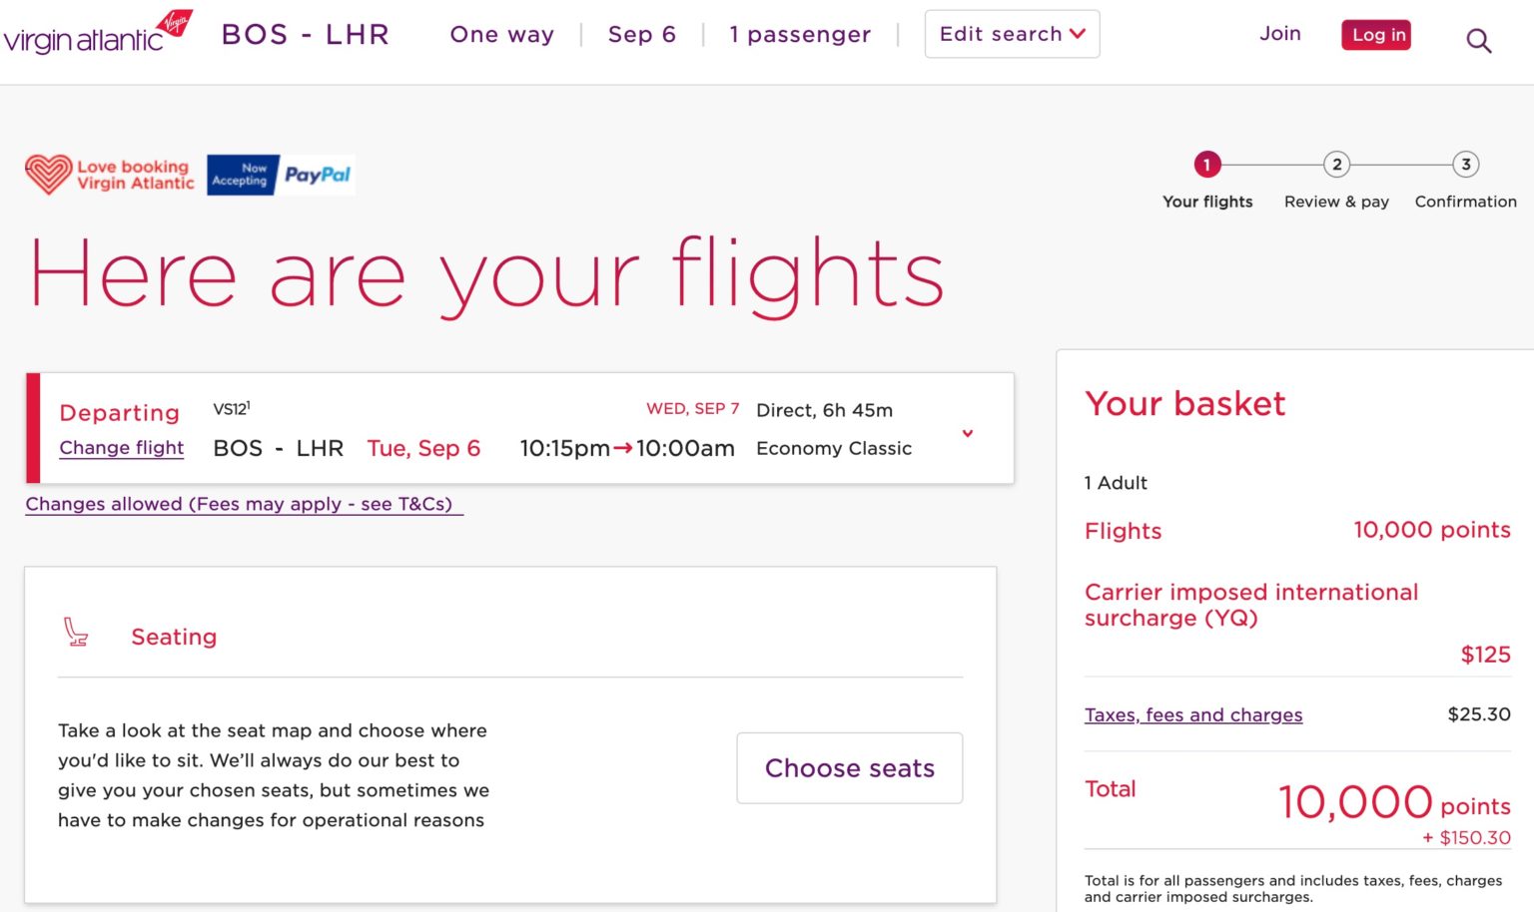Screen dimensions: 1534x912
Task: Open search via the magnifying glass icon
Action: [x=1479, y=40]
